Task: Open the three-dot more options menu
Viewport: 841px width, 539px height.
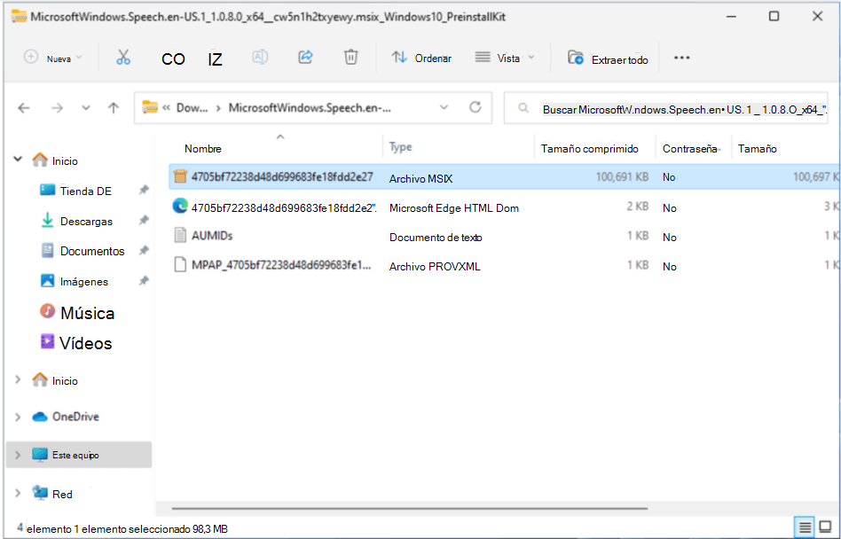Action: (681, 58)
